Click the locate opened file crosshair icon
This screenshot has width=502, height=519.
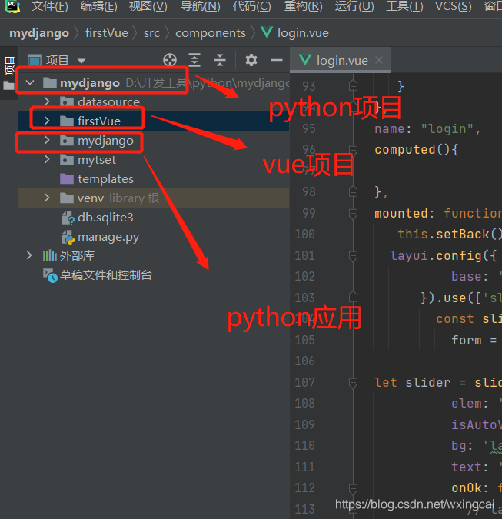point(170,60)
